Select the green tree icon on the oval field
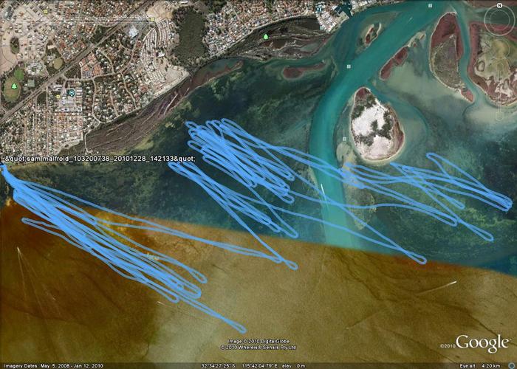 coord(13,85)
